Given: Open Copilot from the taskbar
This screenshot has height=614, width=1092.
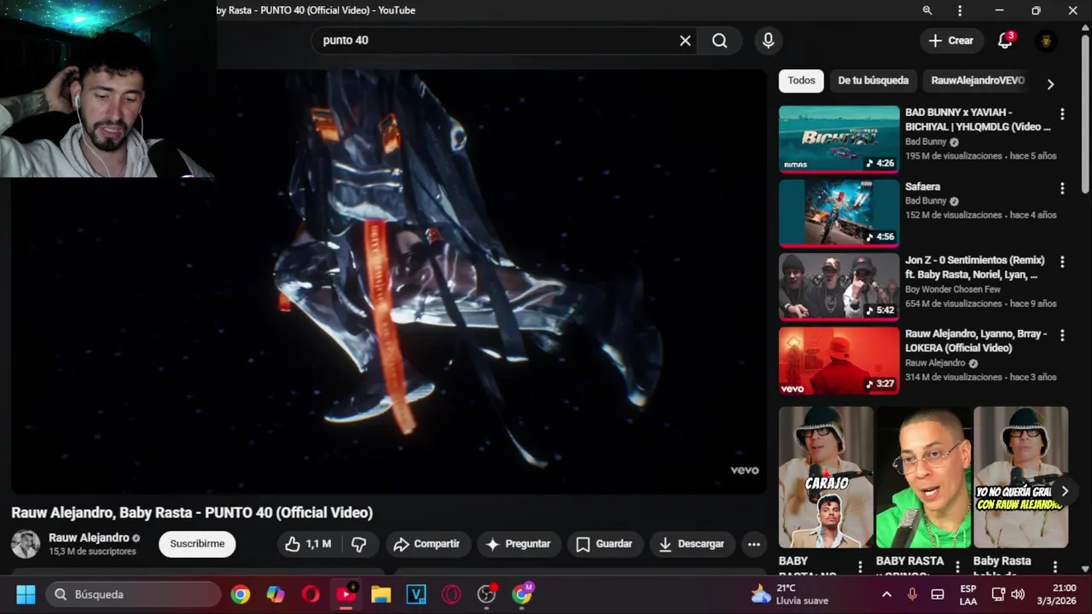Looking at the screenshot, I should 276,594.
